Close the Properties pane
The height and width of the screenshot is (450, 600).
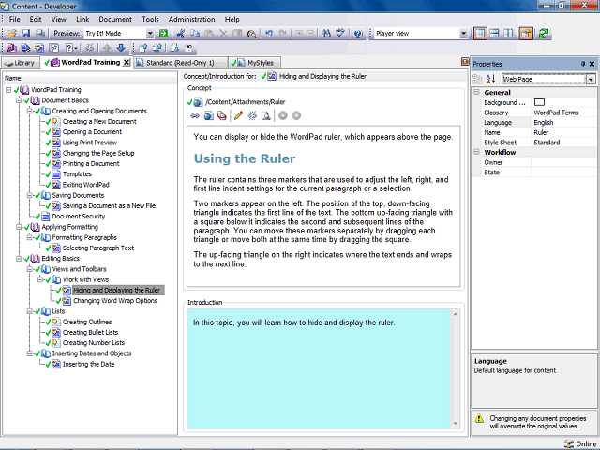[x=592, y=64]
